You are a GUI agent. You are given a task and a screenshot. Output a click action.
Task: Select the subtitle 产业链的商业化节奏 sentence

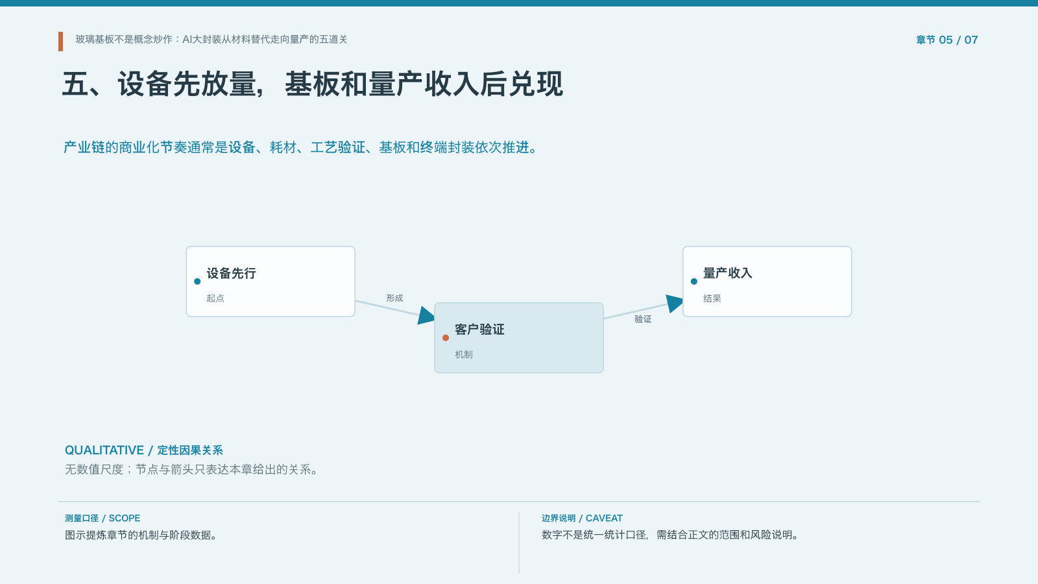301,148
